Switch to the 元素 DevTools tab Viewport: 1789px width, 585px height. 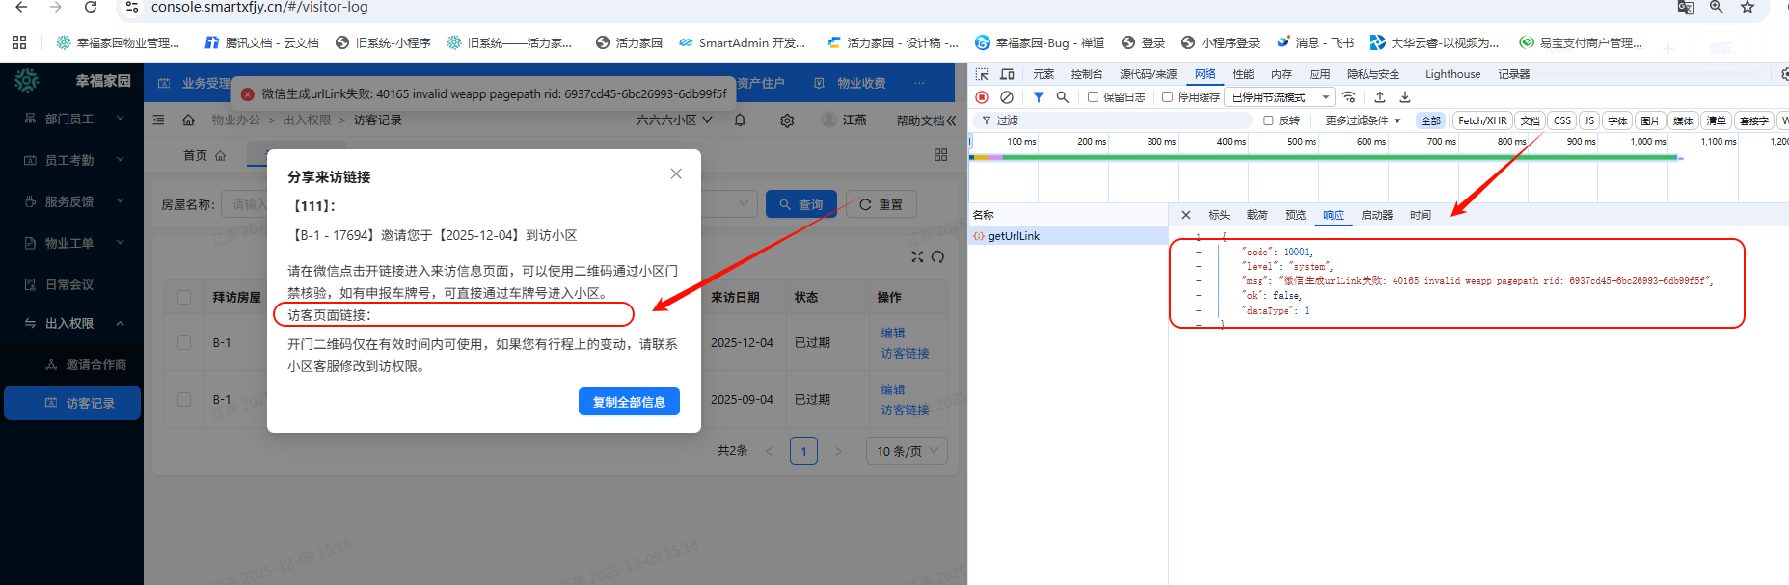point(1044,74)
